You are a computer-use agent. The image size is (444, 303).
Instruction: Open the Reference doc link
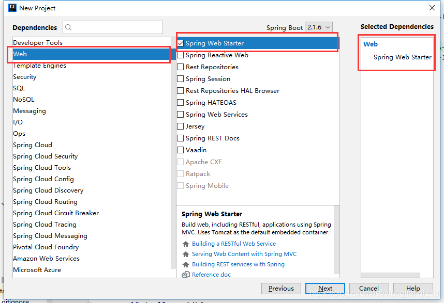click(x=211, y=275)
